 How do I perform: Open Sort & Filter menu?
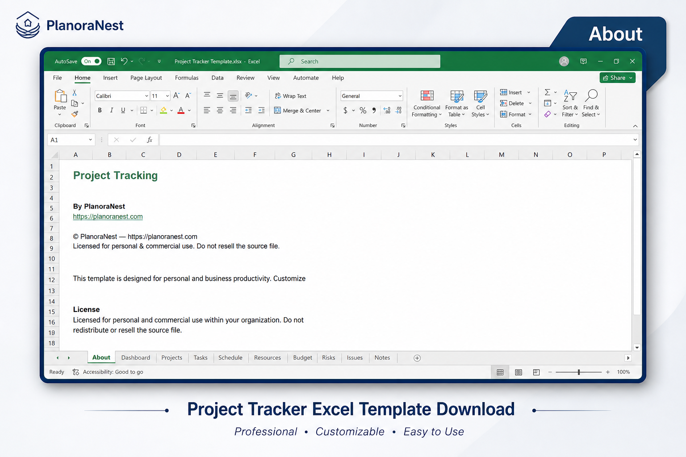570,104
